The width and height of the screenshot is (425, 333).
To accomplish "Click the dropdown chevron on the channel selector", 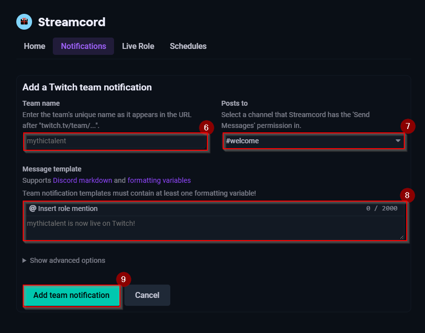I will [398, 141].
